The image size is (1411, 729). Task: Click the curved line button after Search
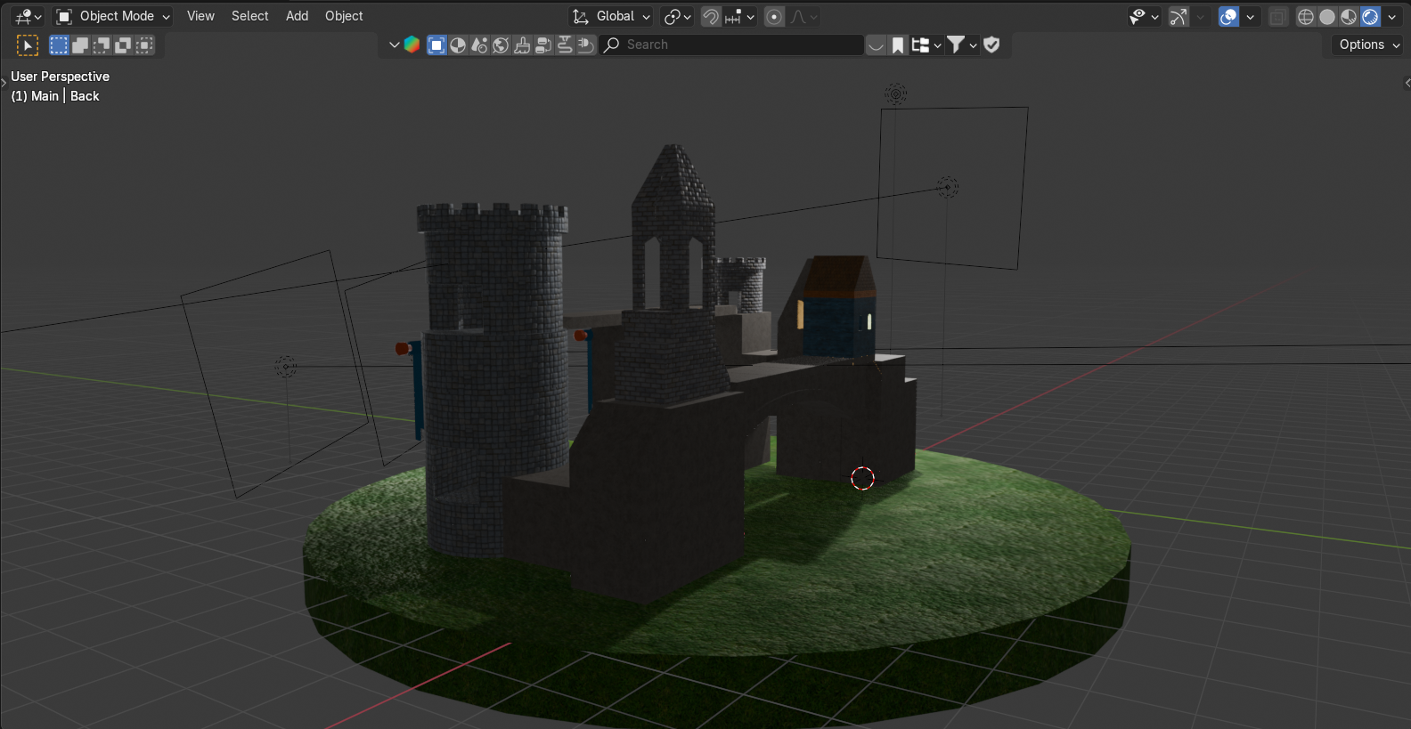[877, 45]
